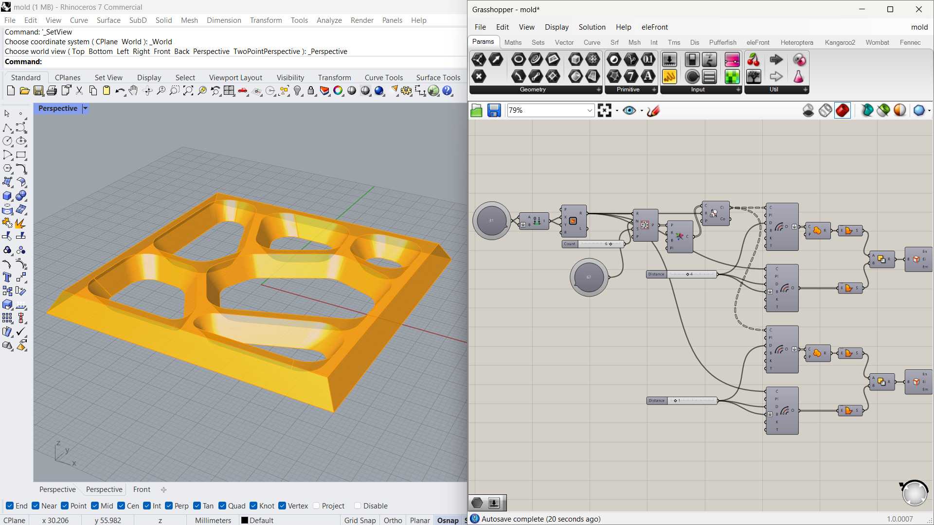
Task: Click the Default layer in the status bar
Action: tap(258, 520)
